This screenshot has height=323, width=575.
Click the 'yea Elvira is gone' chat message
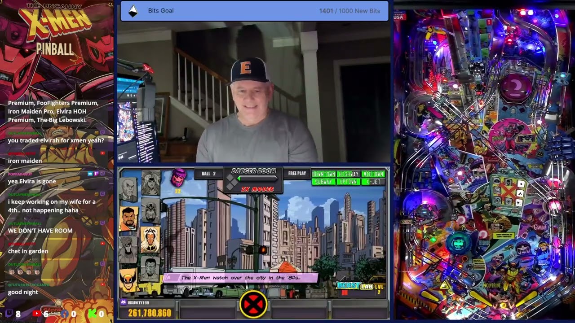(x=32, y=181)
